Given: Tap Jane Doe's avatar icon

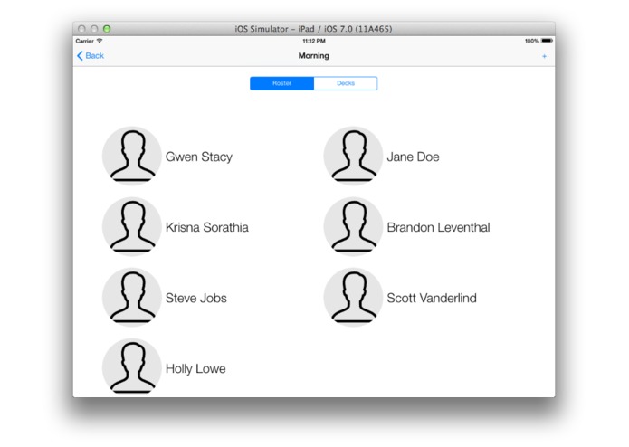Looking at the screenshot, I should coord(353,156).
